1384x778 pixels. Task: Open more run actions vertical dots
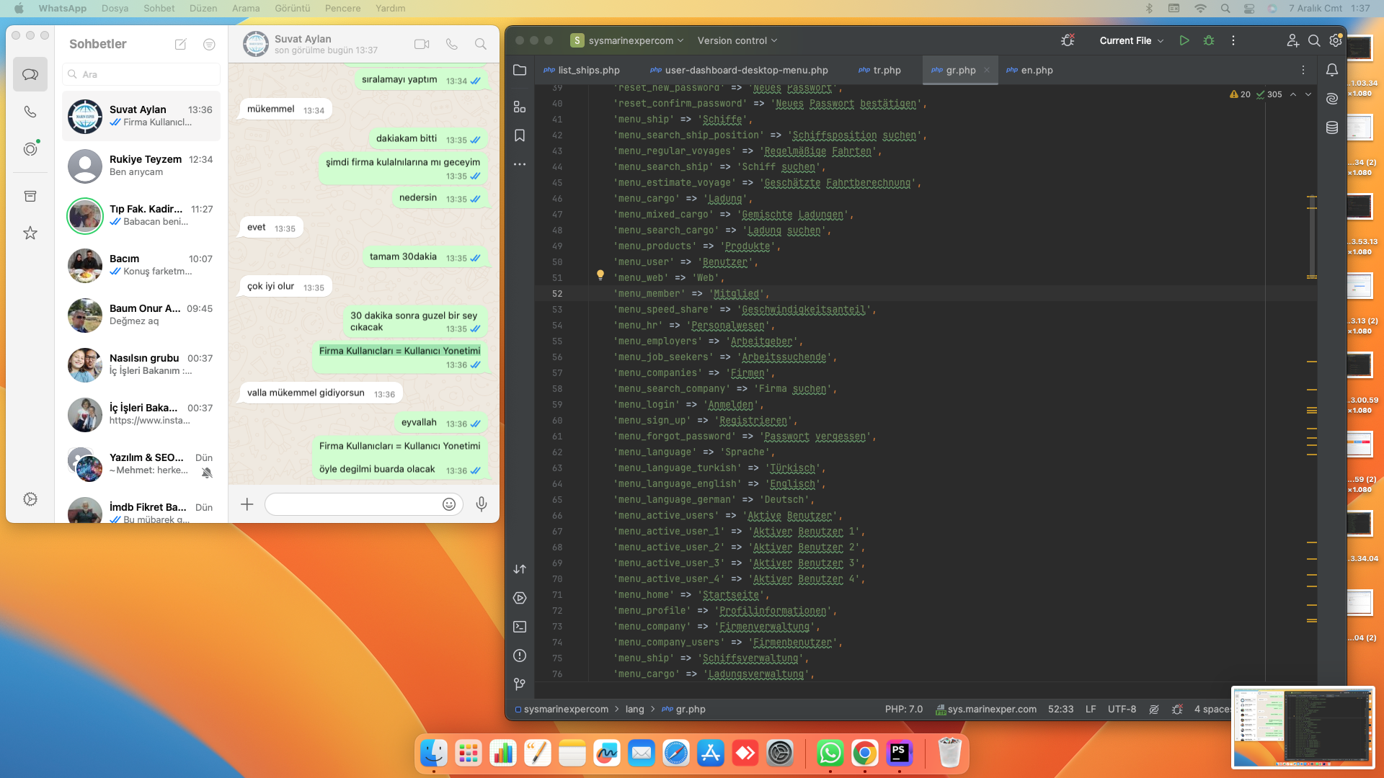pos(1233,40)
